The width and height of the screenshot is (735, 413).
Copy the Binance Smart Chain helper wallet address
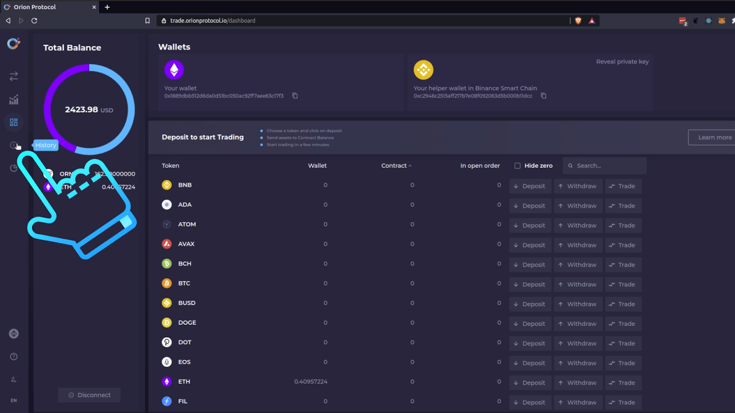[x=543, y=96]
